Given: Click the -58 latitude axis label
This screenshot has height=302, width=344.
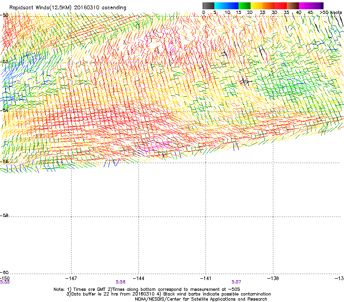Looking at the screenshot, I should tap(4, 216).
